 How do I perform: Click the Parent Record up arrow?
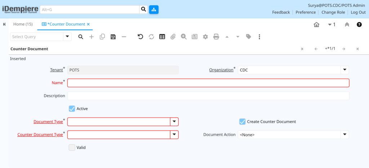[x=227, y=37]
